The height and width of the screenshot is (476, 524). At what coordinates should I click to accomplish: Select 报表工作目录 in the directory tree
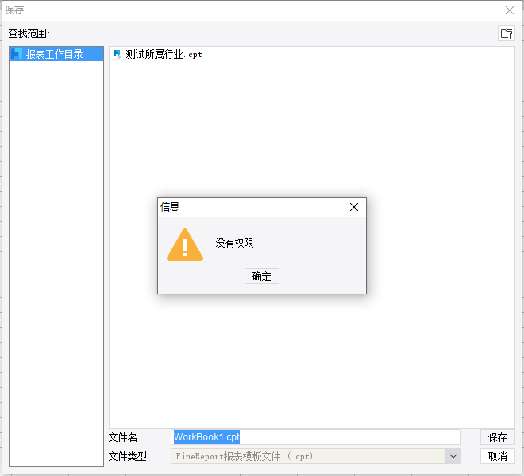(56, 54)
